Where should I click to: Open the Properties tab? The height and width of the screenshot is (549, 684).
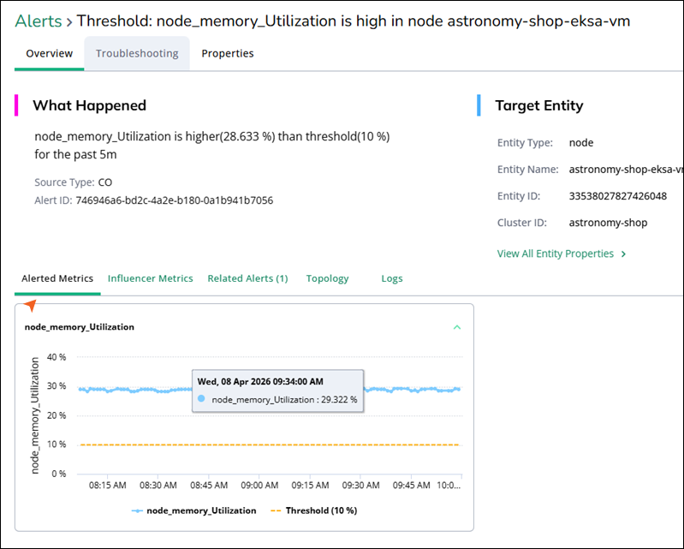click(x=227, y=53)
